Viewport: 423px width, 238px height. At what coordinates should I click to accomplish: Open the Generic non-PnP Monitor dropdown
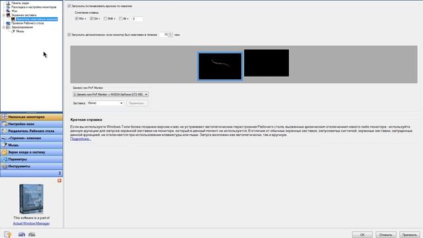pos(110,95)
